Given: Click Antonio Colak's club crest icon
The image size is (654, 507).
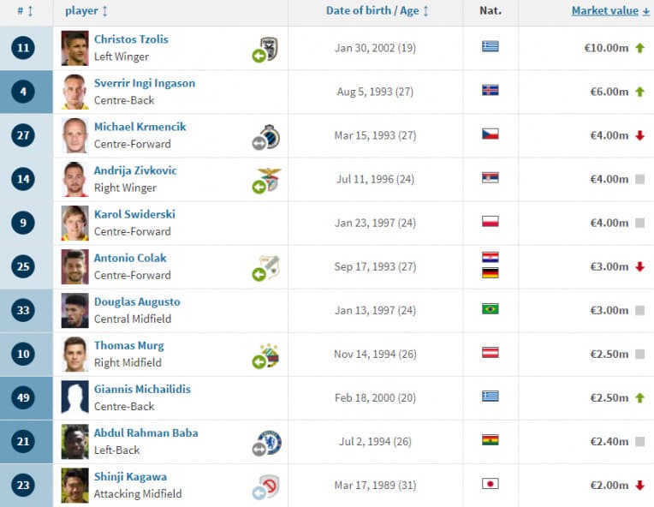Looking at the screenshot, I should pos(270,266).
